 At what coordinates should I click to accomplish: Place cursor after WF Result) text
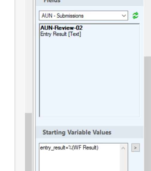pyautogui.click(x=99, y=148)
